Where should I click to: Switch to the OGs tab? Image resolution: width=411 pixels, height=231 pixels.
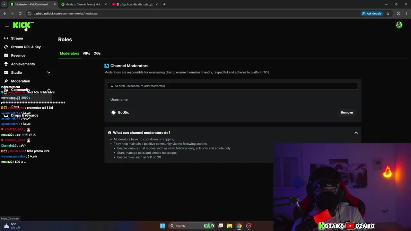[x=97, y=53]
